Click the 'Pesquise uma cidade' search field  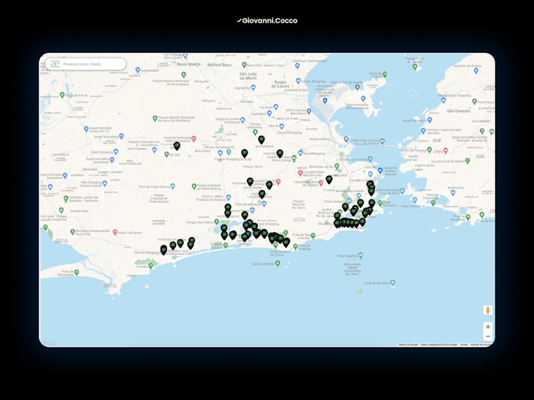pyautogui.click(x=86, y=64)
